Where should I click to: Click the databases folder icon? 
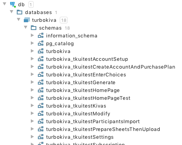[20, 12]
